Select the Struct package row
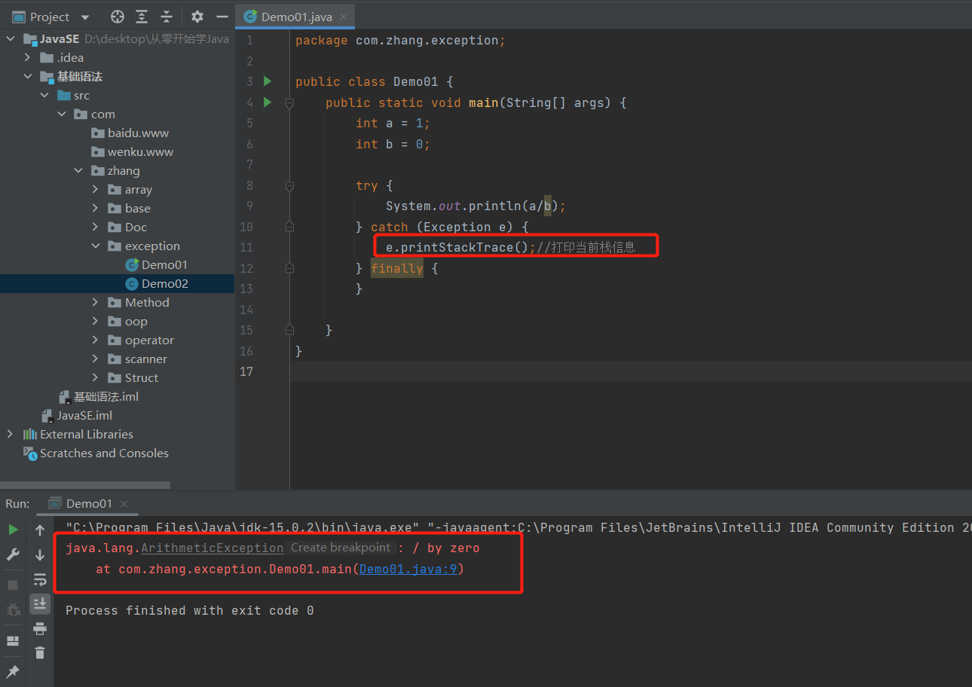The image size is (972, 687). tap(118, 378)
